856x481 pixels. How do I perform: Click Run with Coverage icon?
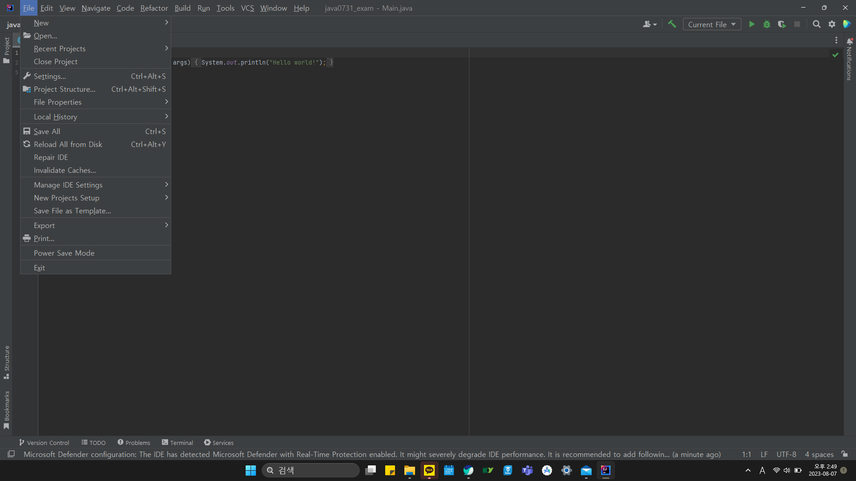[782, 24]
